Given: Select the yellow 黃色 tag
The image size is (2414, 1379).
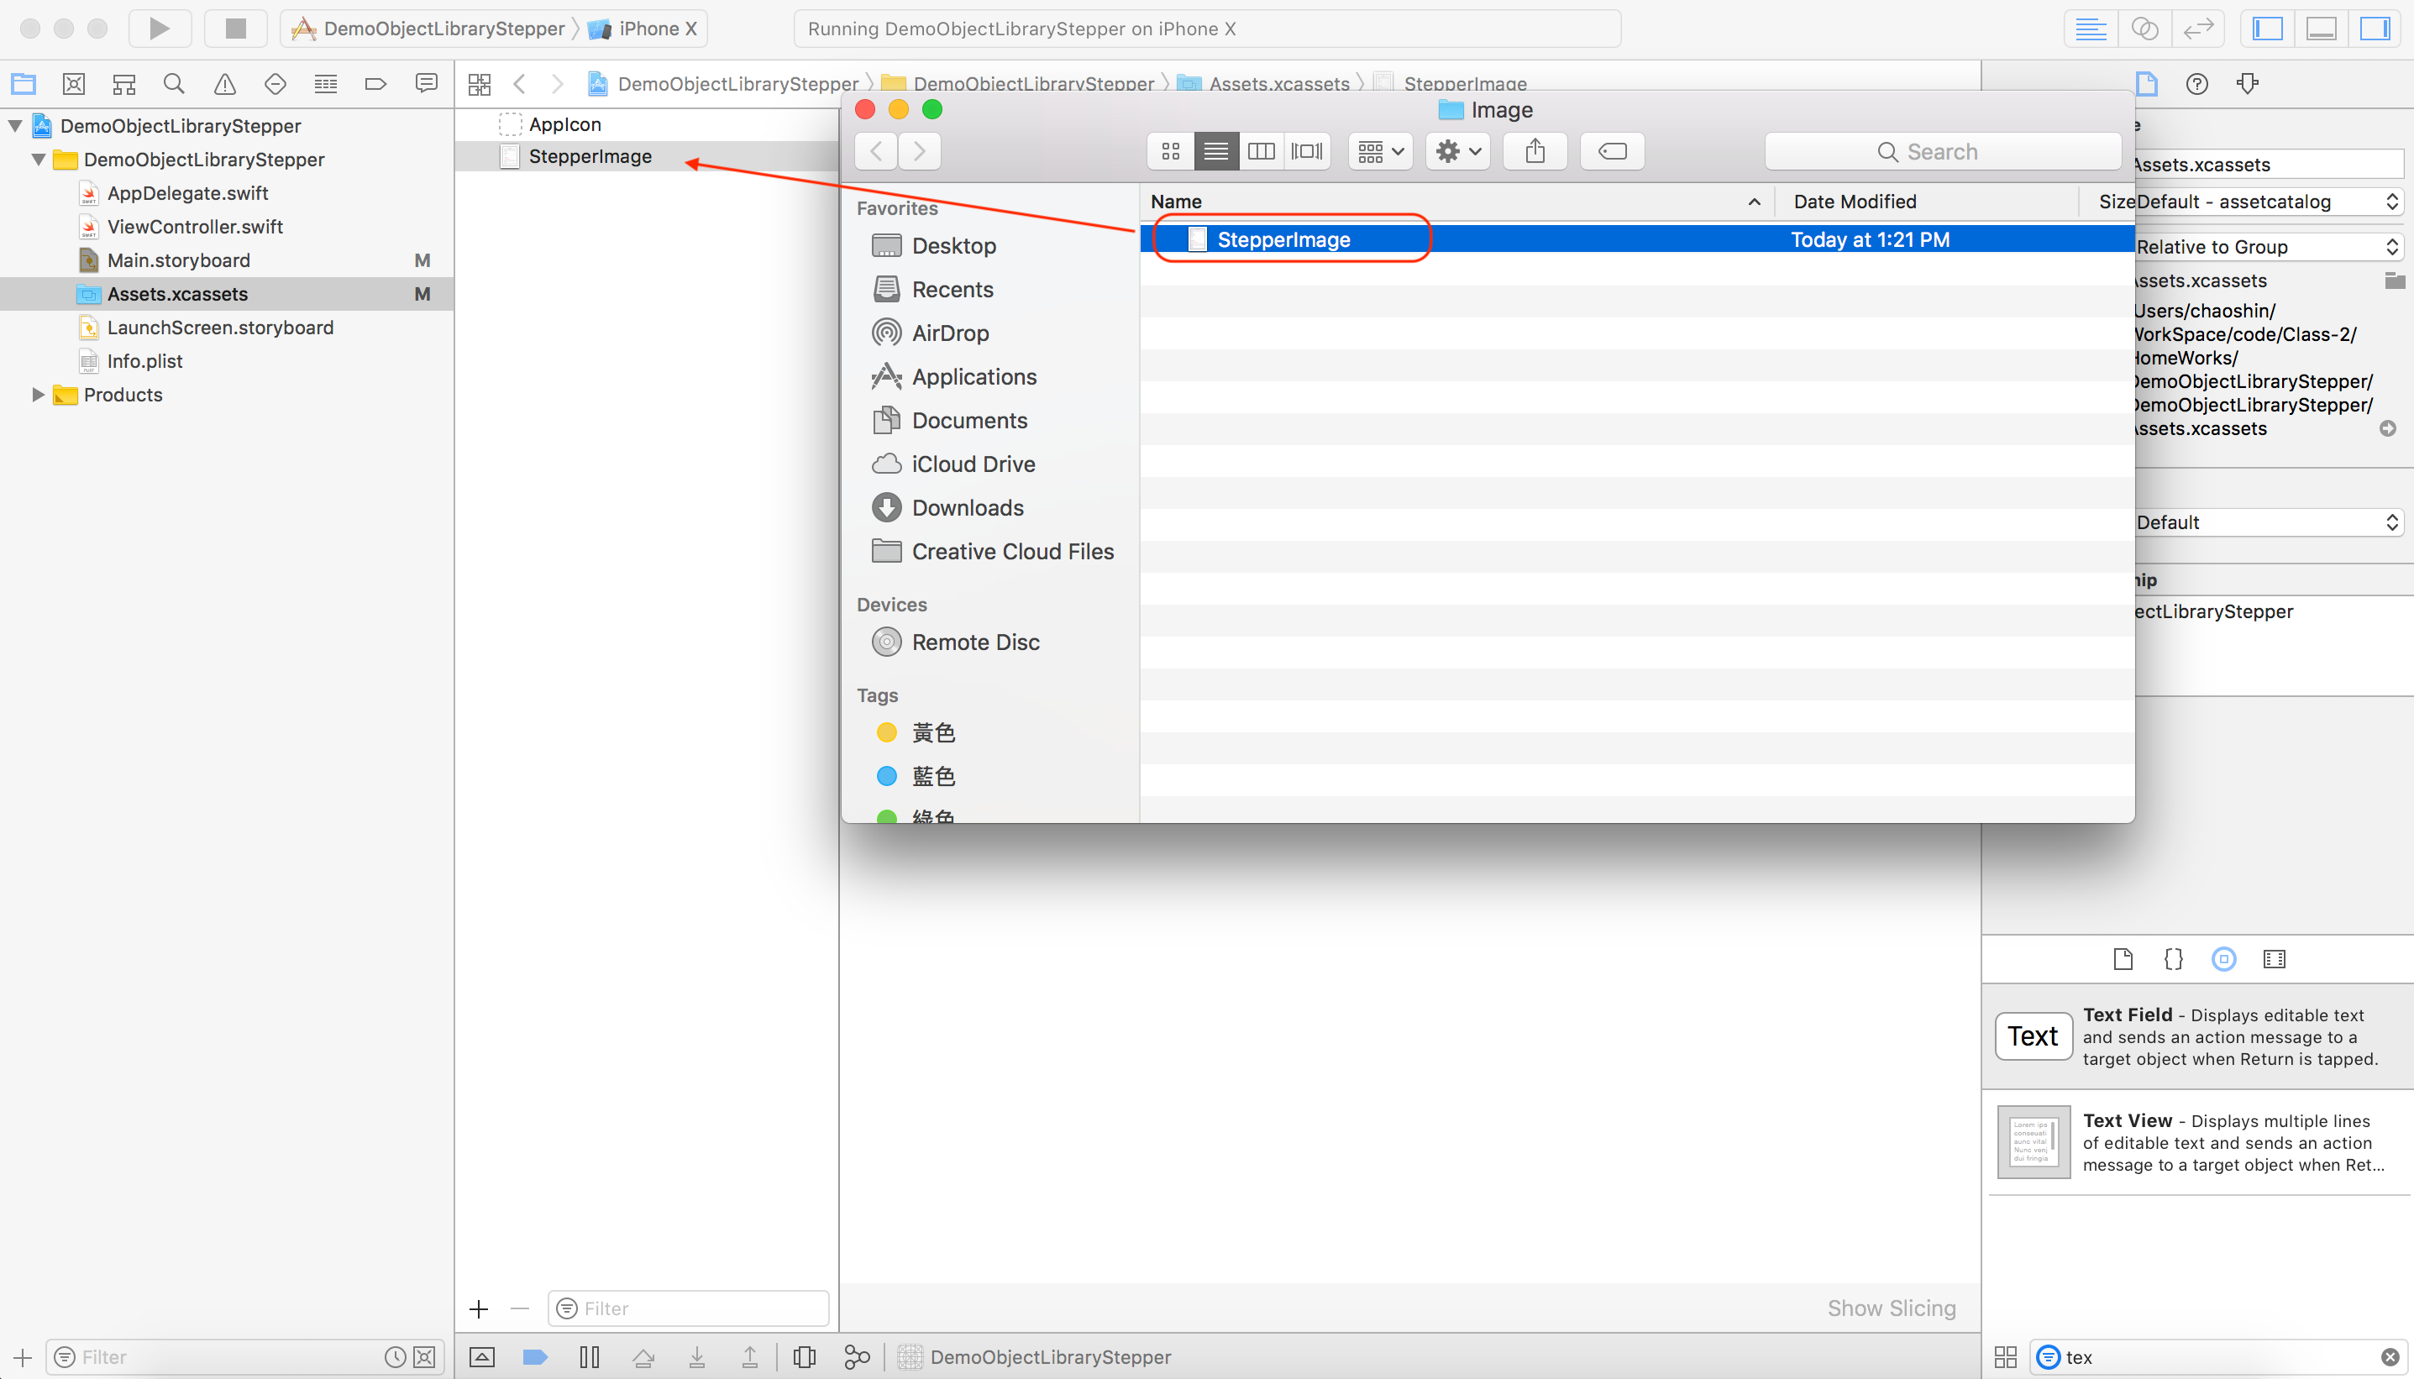Looking at the screenshot, I should [x=933, y=731].
